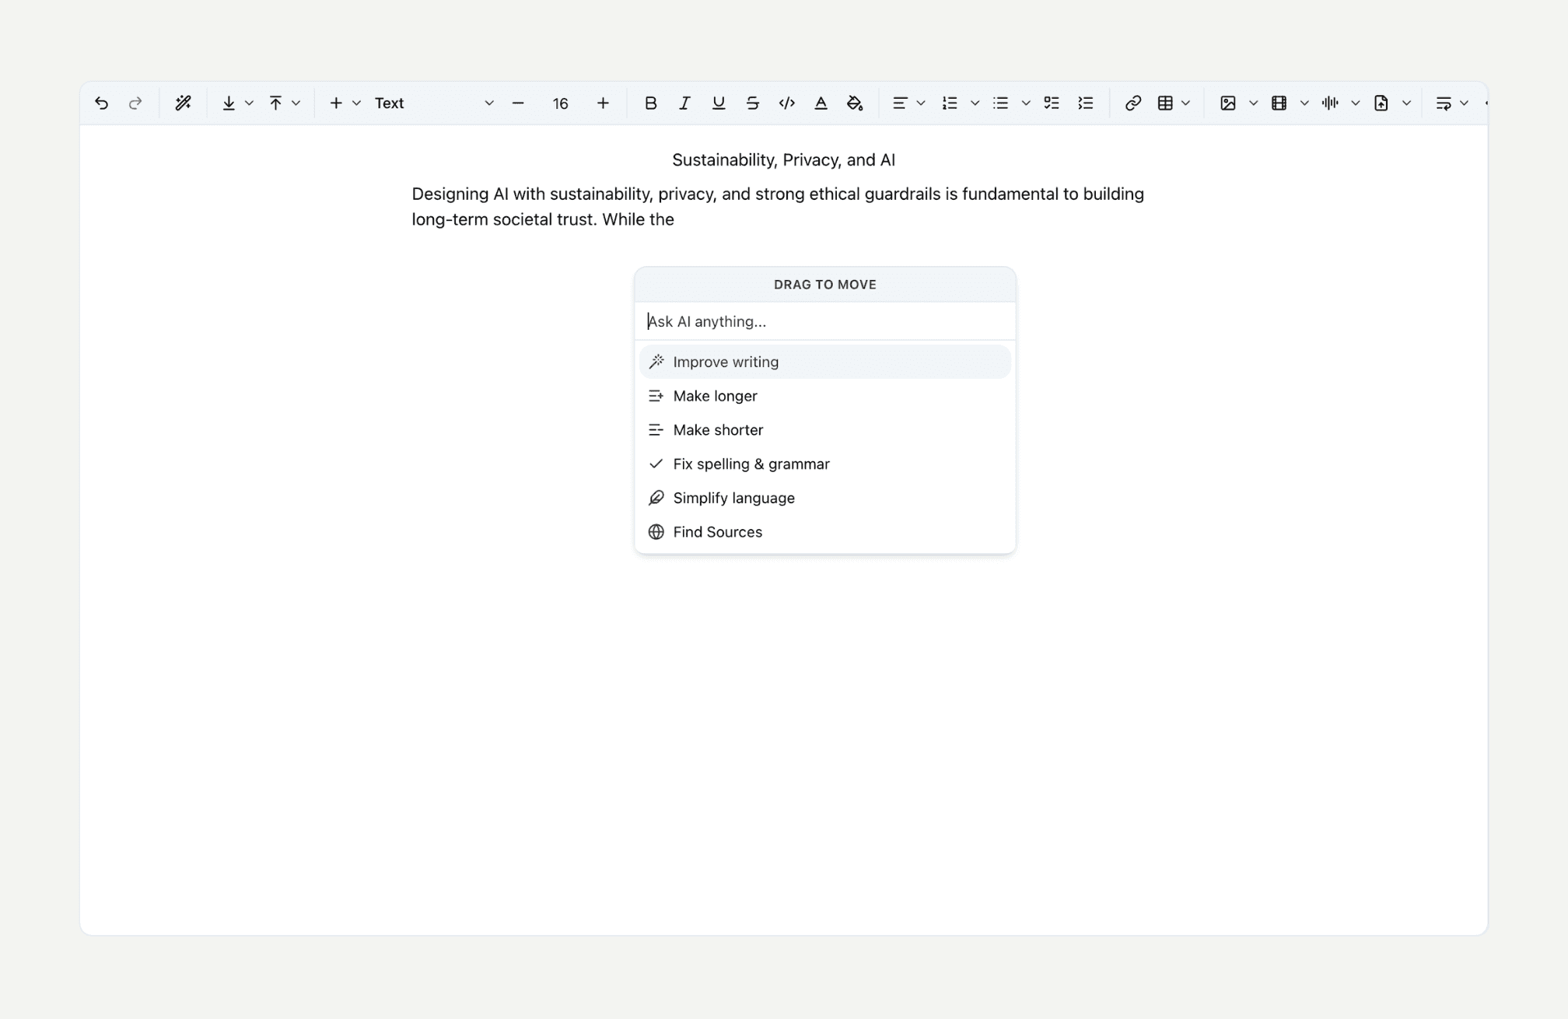Click the AI magic wand toolbar icon
This screenshot has height=1019, width=1568.
tap(183, 103)
